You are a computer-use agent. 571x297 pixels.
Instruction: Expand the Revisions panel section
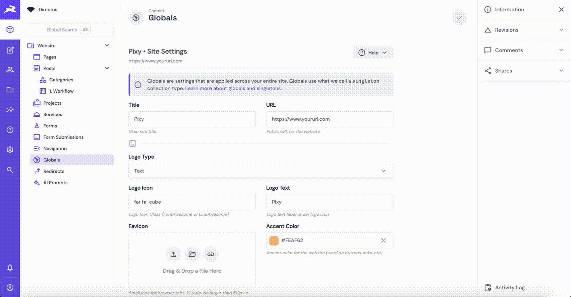click(524, 30)
